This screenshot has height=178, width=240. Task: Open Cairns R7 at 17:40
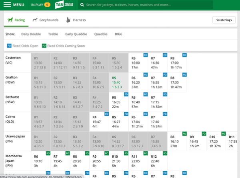point(158,122)
